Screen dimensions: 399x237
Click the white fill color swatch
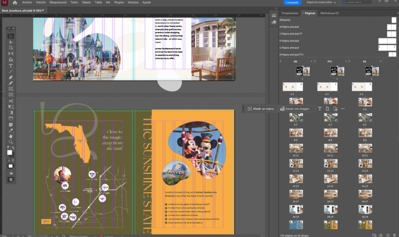10,153
